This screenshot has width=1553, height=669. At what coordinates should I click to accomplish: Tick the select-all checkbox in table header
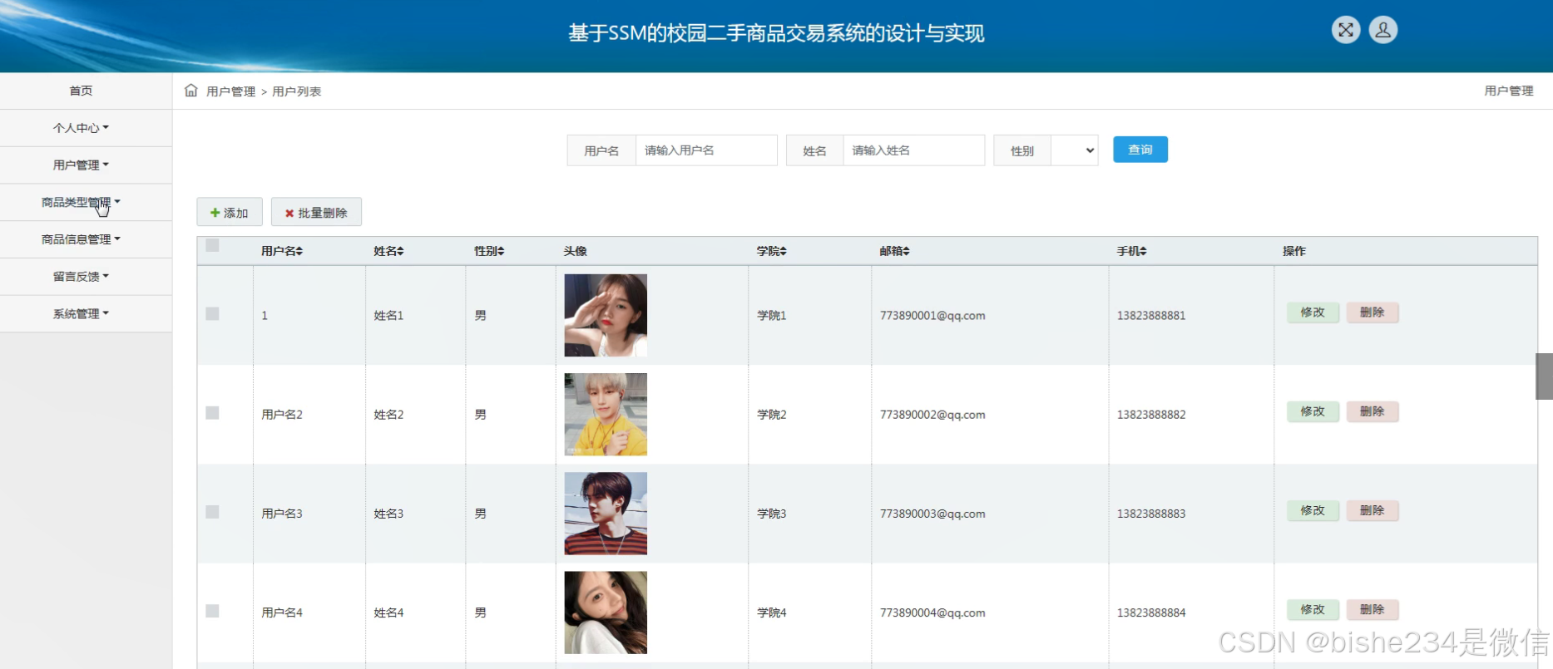212,245
